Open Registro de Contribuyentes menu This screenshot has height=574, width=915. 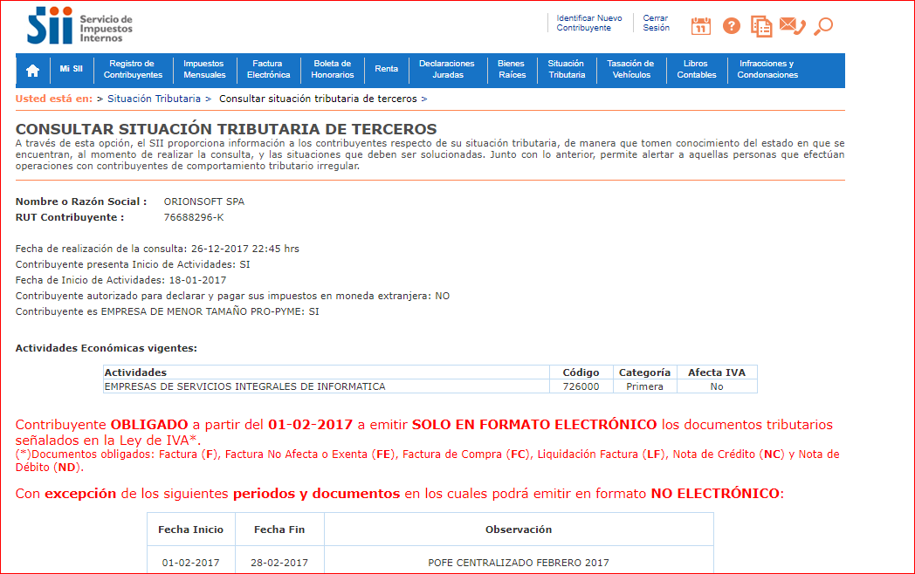(133, 69)
